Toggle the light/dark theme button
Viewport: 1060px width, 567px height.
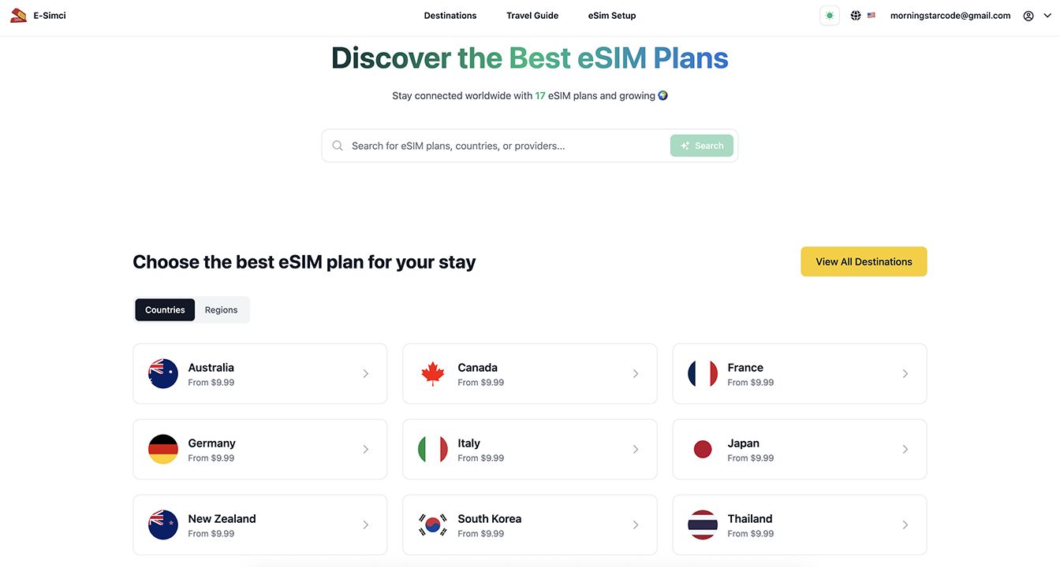830,16
